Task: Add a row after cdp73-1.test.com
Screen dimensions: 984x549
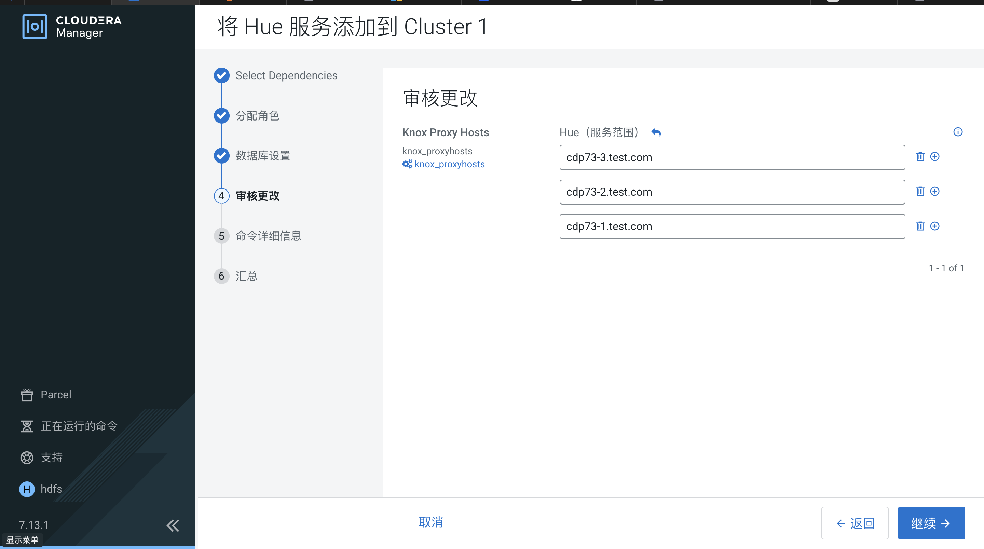Action: [x=934, y=226]
